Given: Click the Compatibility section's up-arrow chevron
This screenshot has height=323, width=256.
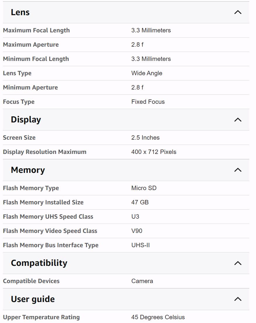Looking at the screenshot, I should [238, 263].
